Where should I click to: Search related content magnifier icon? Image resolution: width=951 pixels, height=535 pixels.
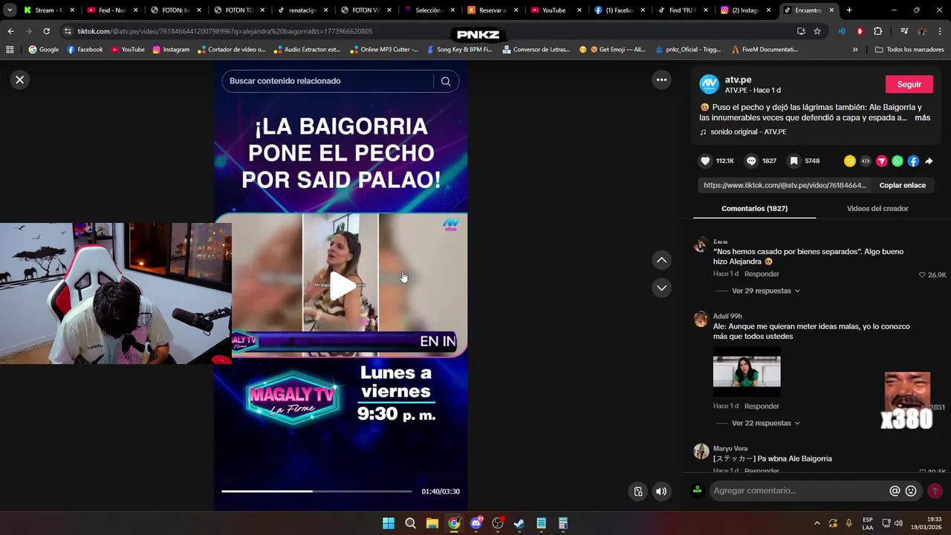pos(446,81)
